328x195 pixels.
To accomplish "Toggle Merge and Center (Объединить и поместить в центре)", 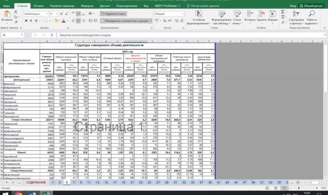I will [x=125, y=21].
